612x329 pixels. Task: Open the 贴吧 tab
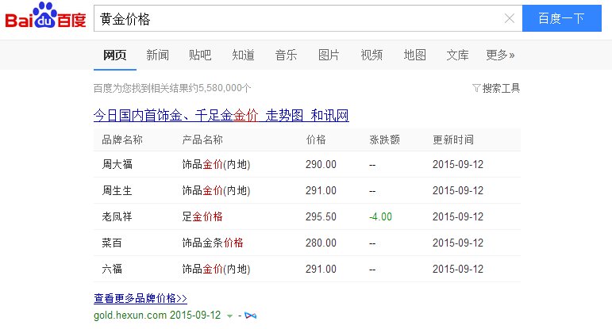200,55
